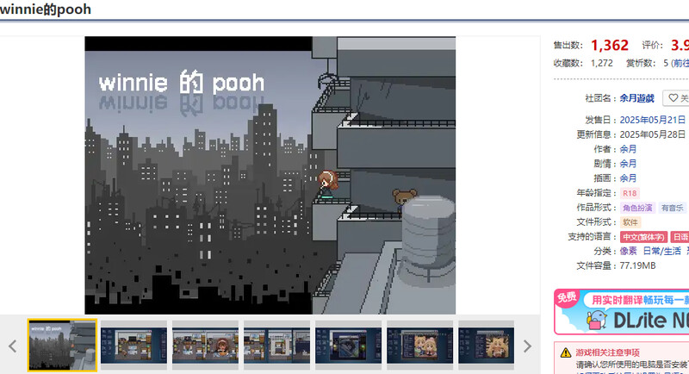Open the fifth screenshot thumbnail
This screenshot has width=689, height=374.
349,346
